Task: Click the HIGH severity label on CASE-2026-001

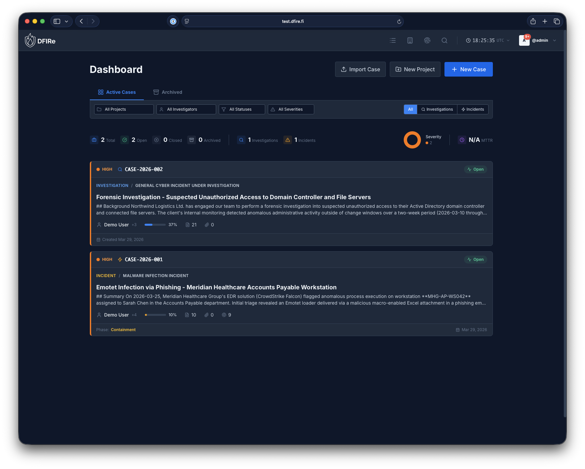Action: (107, 260)
